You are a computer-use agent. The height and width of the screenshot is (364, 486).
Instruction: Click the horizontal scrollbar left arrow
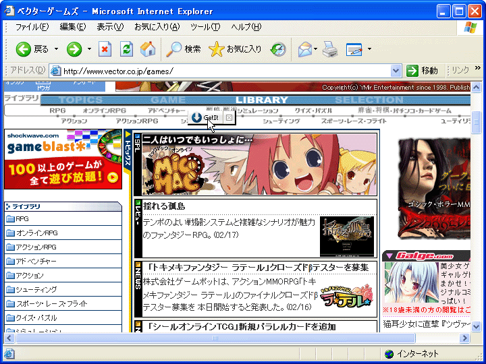pos(9,338)
